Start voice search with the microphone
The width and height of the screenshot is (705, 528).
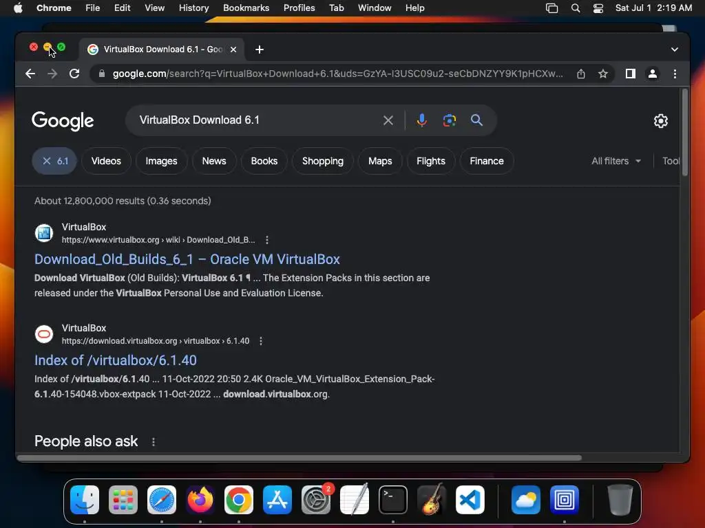(x=422, y=120)
